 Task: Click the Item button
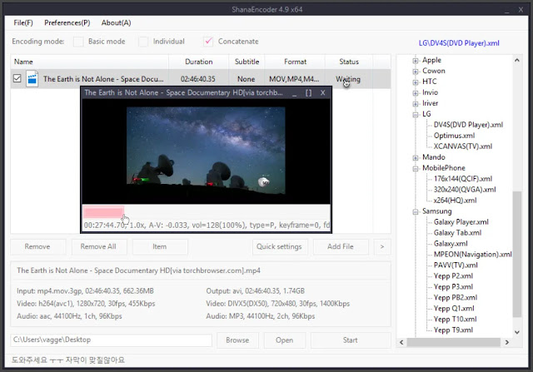[x=159, y=246]
